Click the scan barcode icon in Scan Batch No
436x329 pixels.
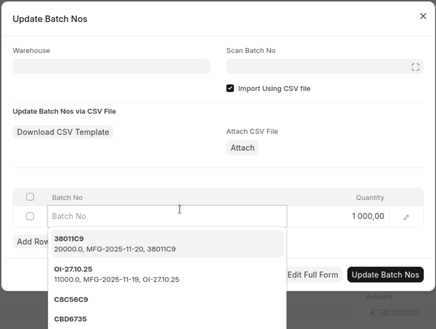pos(415,67)
